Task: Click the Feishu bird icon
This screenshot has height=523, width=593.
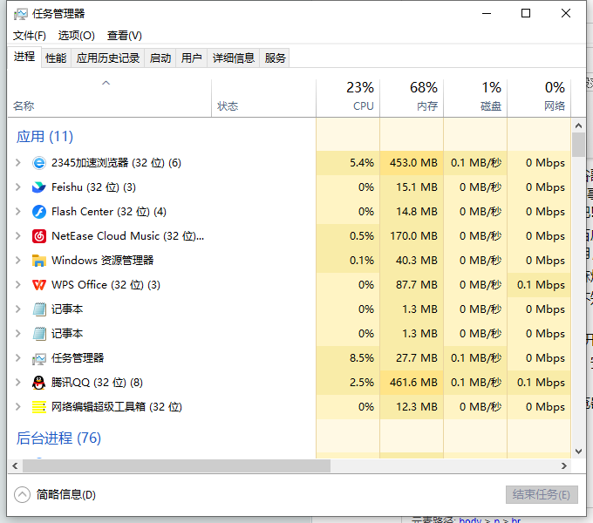Action: pyautogui.click(x=39, y=187)
